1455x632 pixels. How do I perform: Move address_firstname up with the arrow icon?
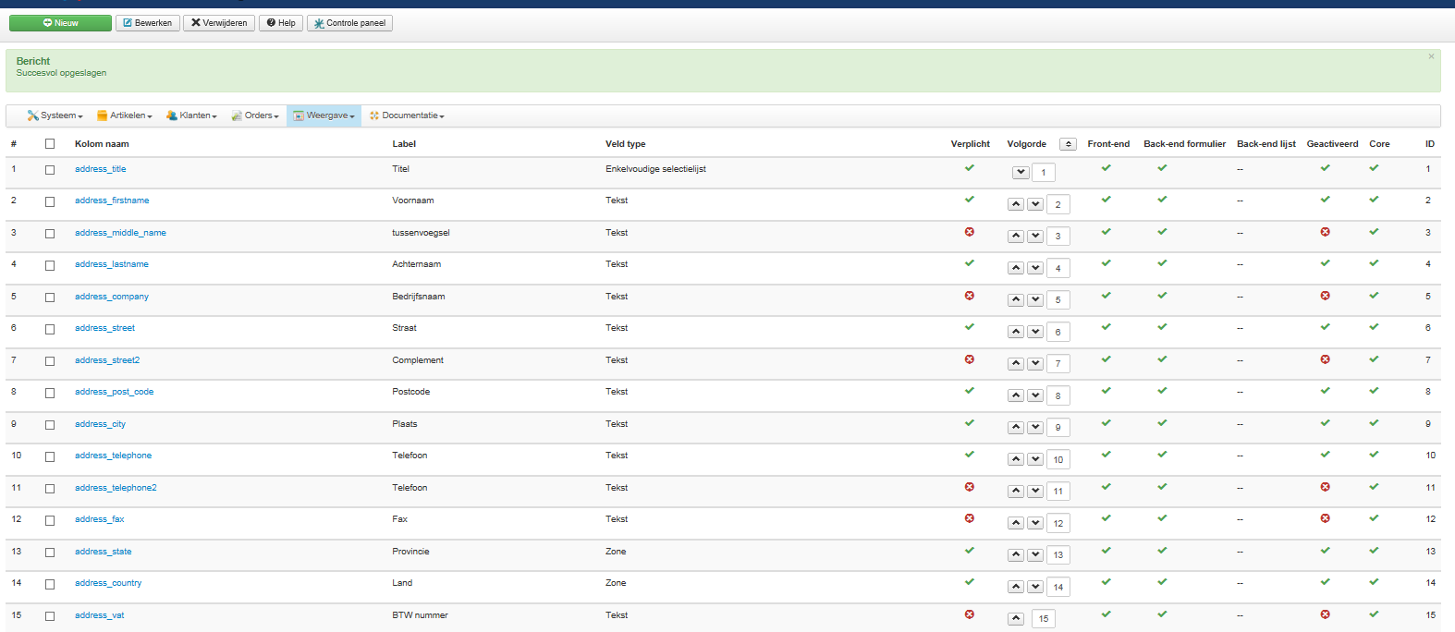(1016, 204)
